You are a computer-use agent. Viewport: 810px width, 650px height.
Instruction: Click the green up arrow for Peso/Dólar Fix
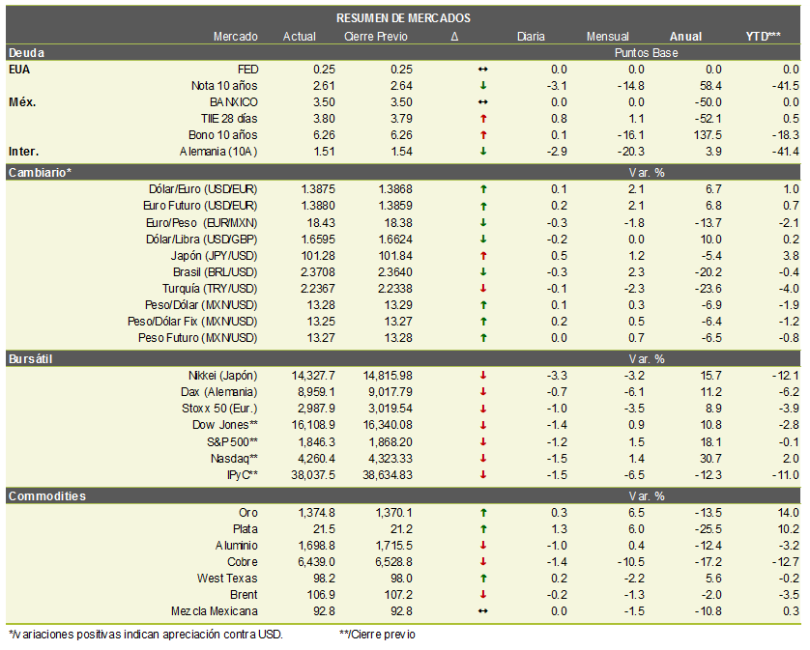pos(483,321)
